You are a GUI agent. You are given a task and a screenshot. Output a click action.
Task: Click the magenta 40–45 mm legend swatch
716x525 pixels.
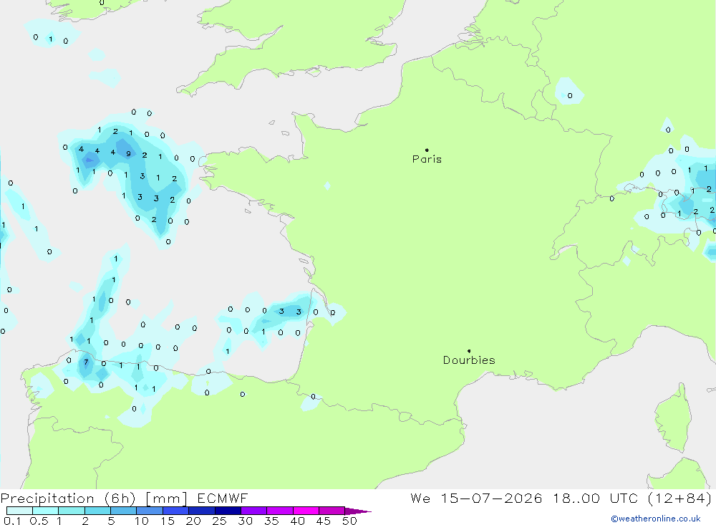coord(306,511)
